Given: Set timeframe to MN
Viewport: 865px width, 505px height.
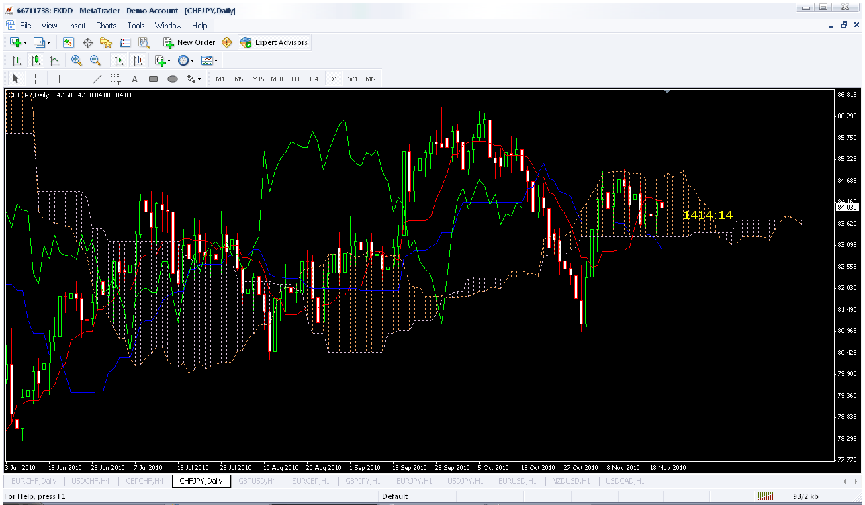Looking at the screenshot, I should coord(371,79).
